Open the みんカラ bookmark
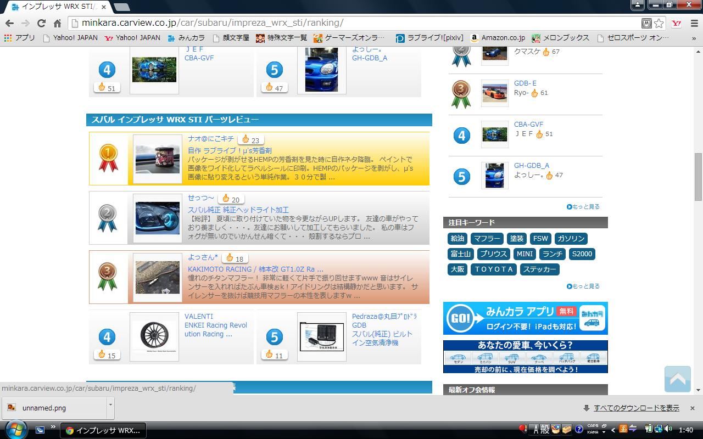Screen dimensions: 703x439 point(186,38)
